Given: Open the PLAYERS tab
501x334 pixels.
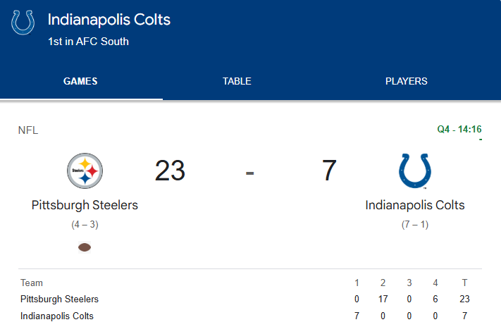Looking at the screenshot, I should point(406,81).
